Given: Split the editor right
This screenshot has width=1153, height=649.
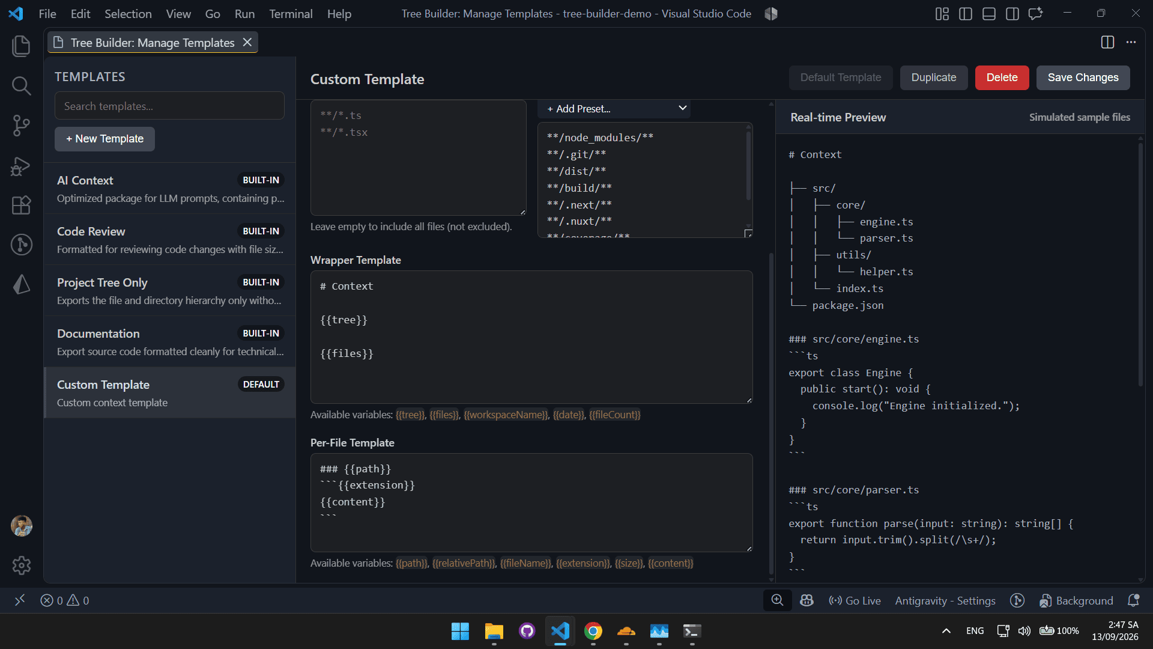Looking at the screenshot, I should (1107, 42).
